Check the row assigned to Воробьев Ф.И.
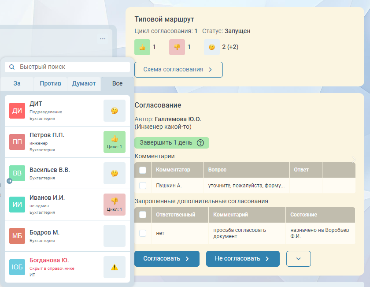The height and width of the screenshot is (287, 370). [x=143, y=233]
